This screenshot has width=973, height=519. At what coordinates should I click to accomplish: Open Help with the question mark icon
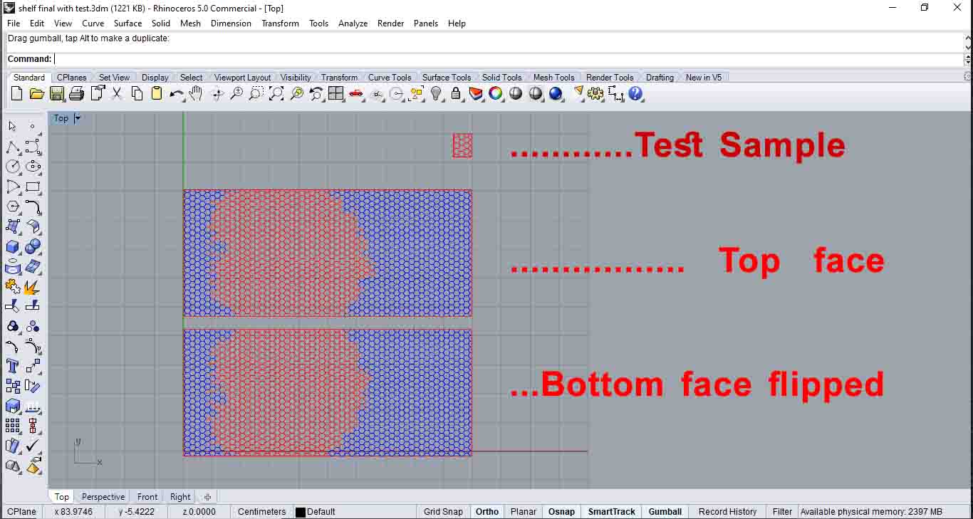pyautogui.click(x=635, y=93)
